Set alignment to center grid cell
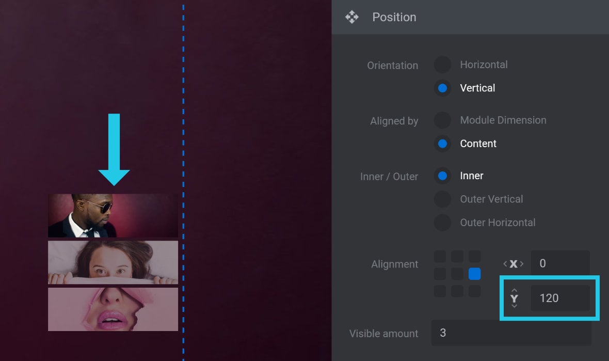The width and height of the screenshot is (609, 361). [457, 274]
